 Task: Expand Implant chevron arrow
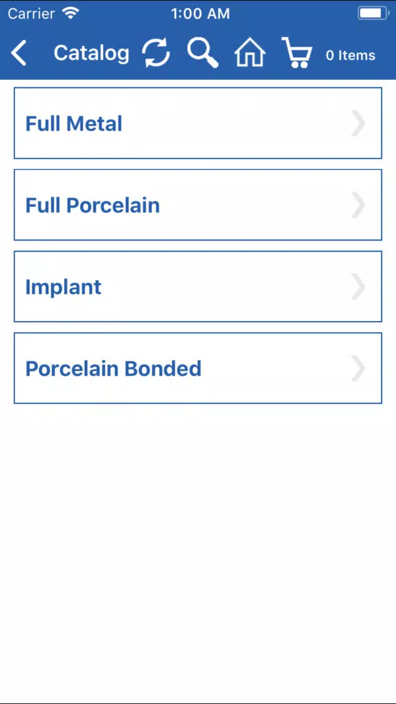[x=358, y=286]
